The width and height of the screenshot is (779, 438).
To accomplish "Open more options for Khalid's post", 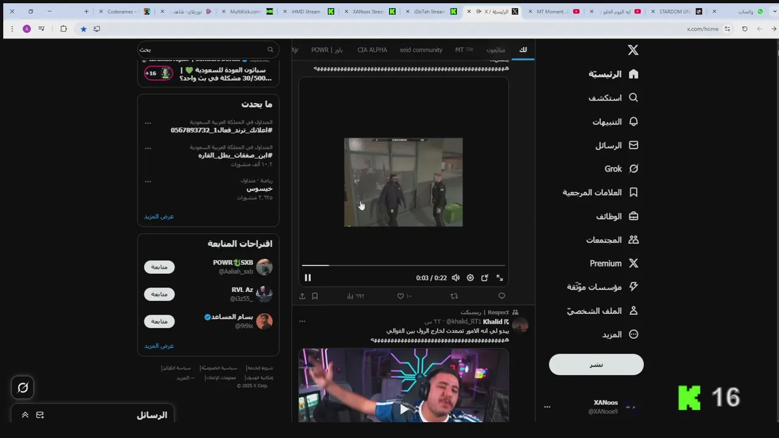I will point(302,321).
